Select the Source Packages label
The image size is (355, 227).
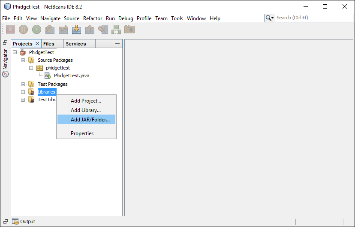55,60
